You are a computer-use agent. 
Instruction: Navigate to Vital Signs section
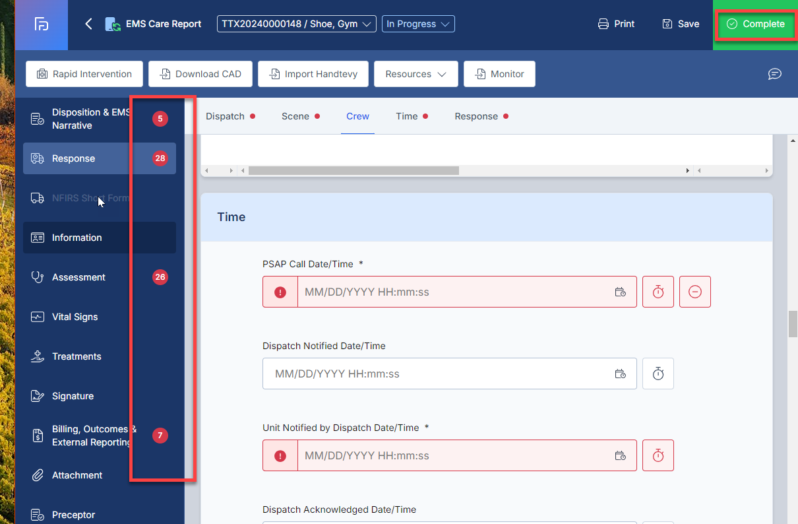99,317
